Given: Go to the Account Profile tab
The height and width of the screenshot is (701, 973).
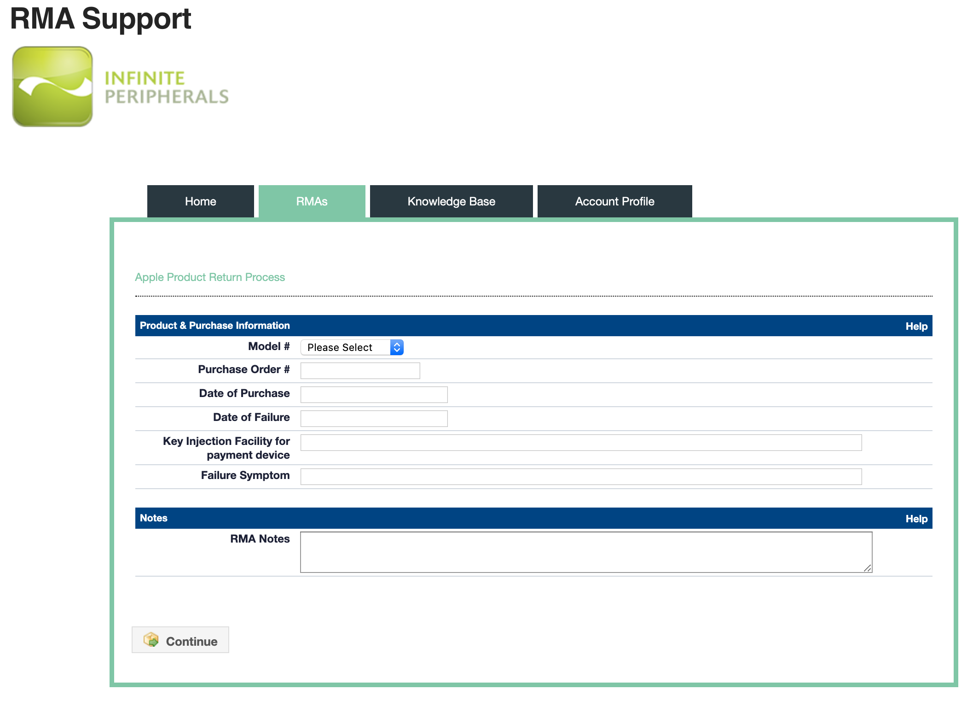Looking at the screenshot, I should click(x=614, y=201).
